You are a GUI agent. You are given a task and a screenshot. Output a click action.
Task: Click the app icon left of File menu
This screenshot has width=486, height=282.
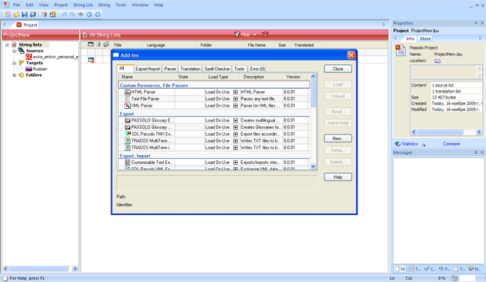[x=6, y=4]
